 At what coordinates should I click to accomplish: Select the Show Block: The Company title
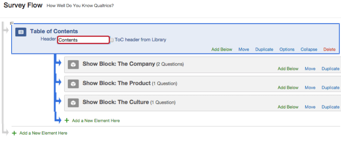click(x=119, y=64)
